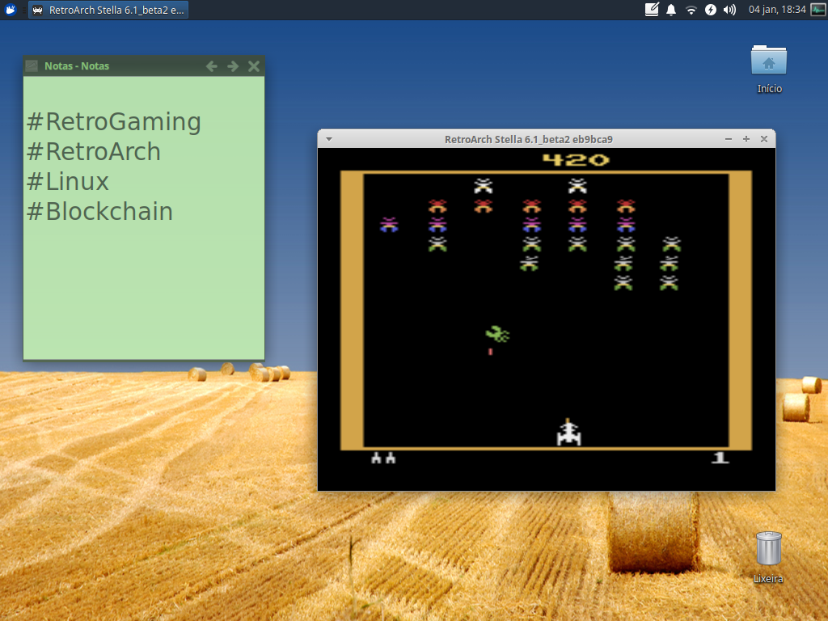Click the white player ship in the game
Image resolution: width=828 pixels, height=621 pixels.
[568, 433]
